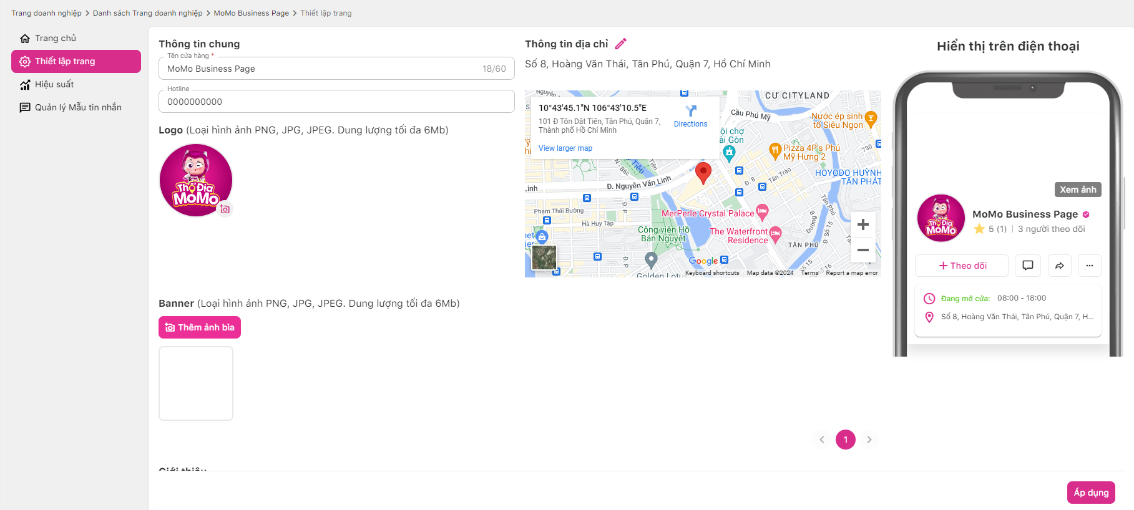Click the map coordinates 10°43'45.1"N text
The width and height of the screenshot is (1134, 510).
click(x=592, y=108)
